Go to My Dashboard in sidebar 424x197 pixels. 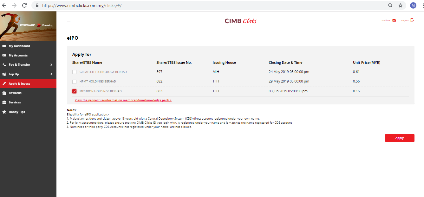[x=19, y=46]
